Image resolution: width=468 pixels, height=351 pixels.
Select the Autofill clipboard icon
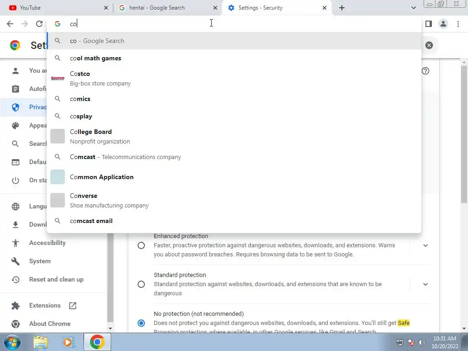click(x=16, y=89)
